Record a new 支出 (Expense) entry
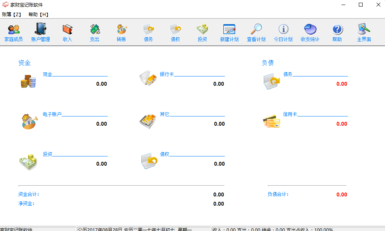385x231 pixels. click(x=94, y=33)
